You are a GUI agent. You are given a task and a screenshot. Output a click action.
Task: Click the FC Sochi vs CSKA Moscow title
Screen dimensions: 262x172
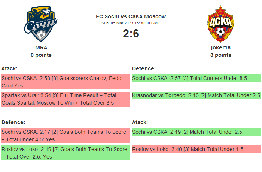pyautogui.click(x=131, y=16)
